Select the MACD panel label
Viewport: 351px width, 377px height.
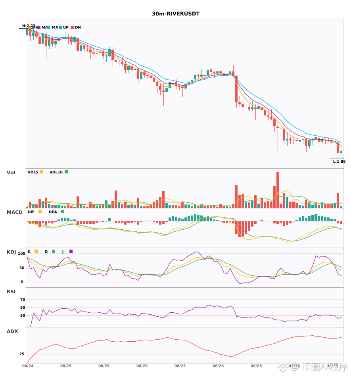click(x=14, y=212)
